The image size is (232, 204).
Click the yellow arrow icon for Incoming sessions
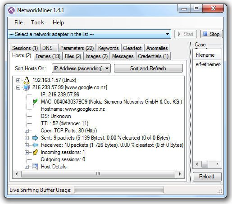[36, 152]
